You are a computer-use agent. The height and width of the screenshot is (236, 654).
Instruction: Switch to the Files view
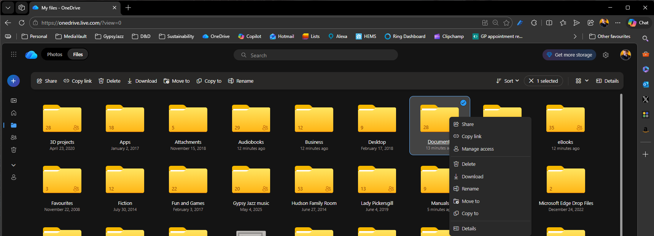[78, 54]
